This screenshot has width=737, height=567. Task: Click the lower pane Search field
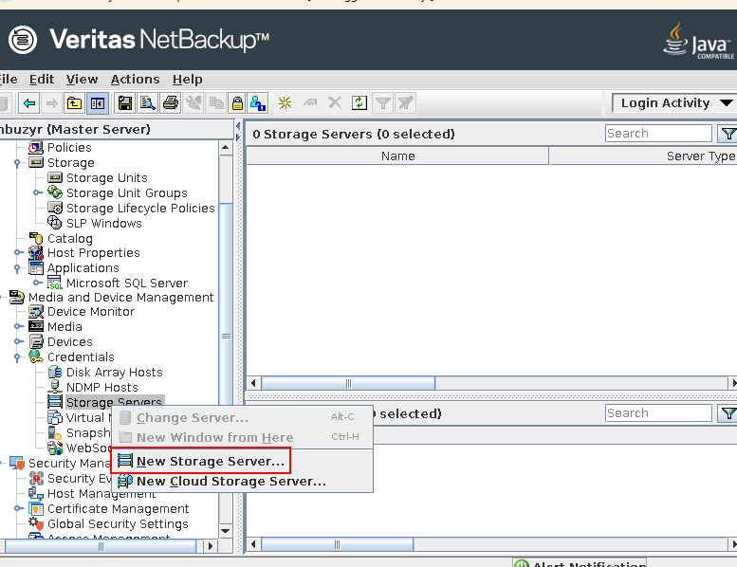pyautogui.click(x=658, y=413)
